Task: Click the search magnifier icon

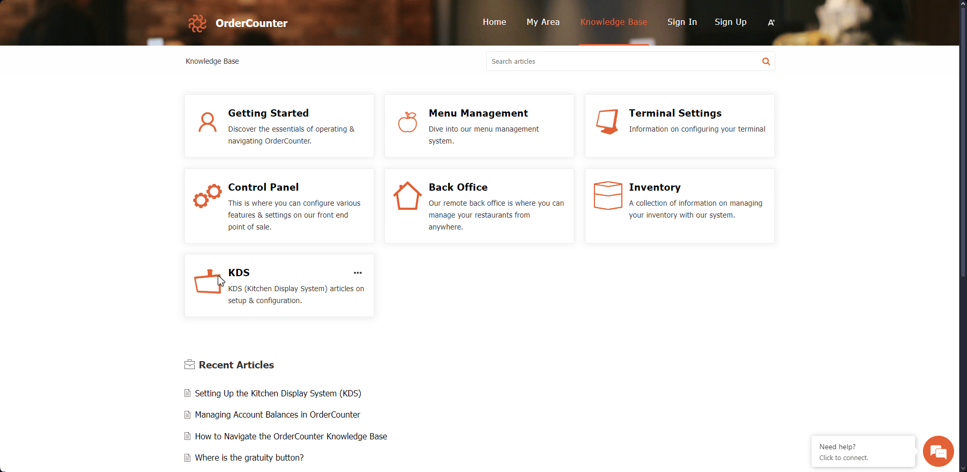Action: (x=766, y=61)
